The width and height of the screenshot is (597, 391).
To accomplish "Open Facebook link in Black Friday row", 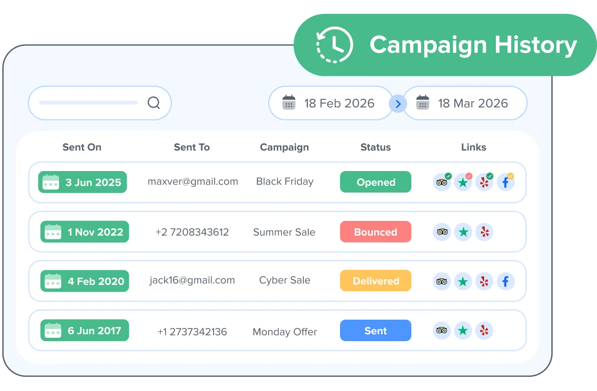I will pos(506,182).
